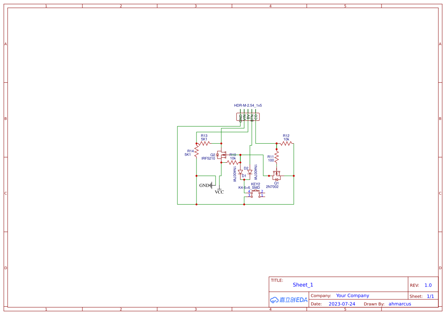
Task: Click the Sheet_1 title text
Action: pyautogui.click(x=303, y=285)
